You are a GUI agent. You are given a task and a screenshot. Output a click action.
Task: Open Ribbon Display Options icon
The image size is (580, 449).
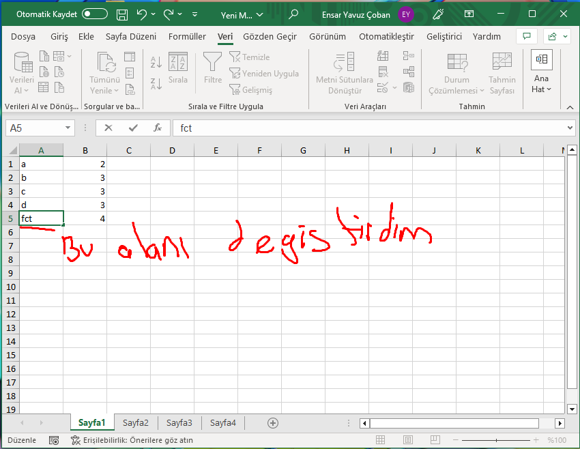coord(469,14)
